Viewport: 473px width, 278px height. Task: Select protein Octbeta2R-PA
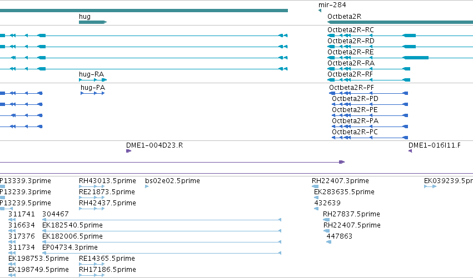point(355,121)
